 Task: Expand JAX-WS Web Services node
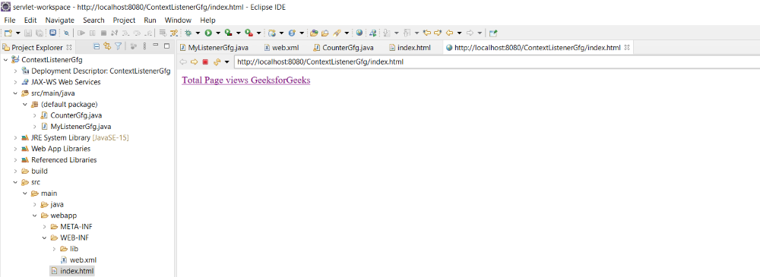(x=15, y=82)
